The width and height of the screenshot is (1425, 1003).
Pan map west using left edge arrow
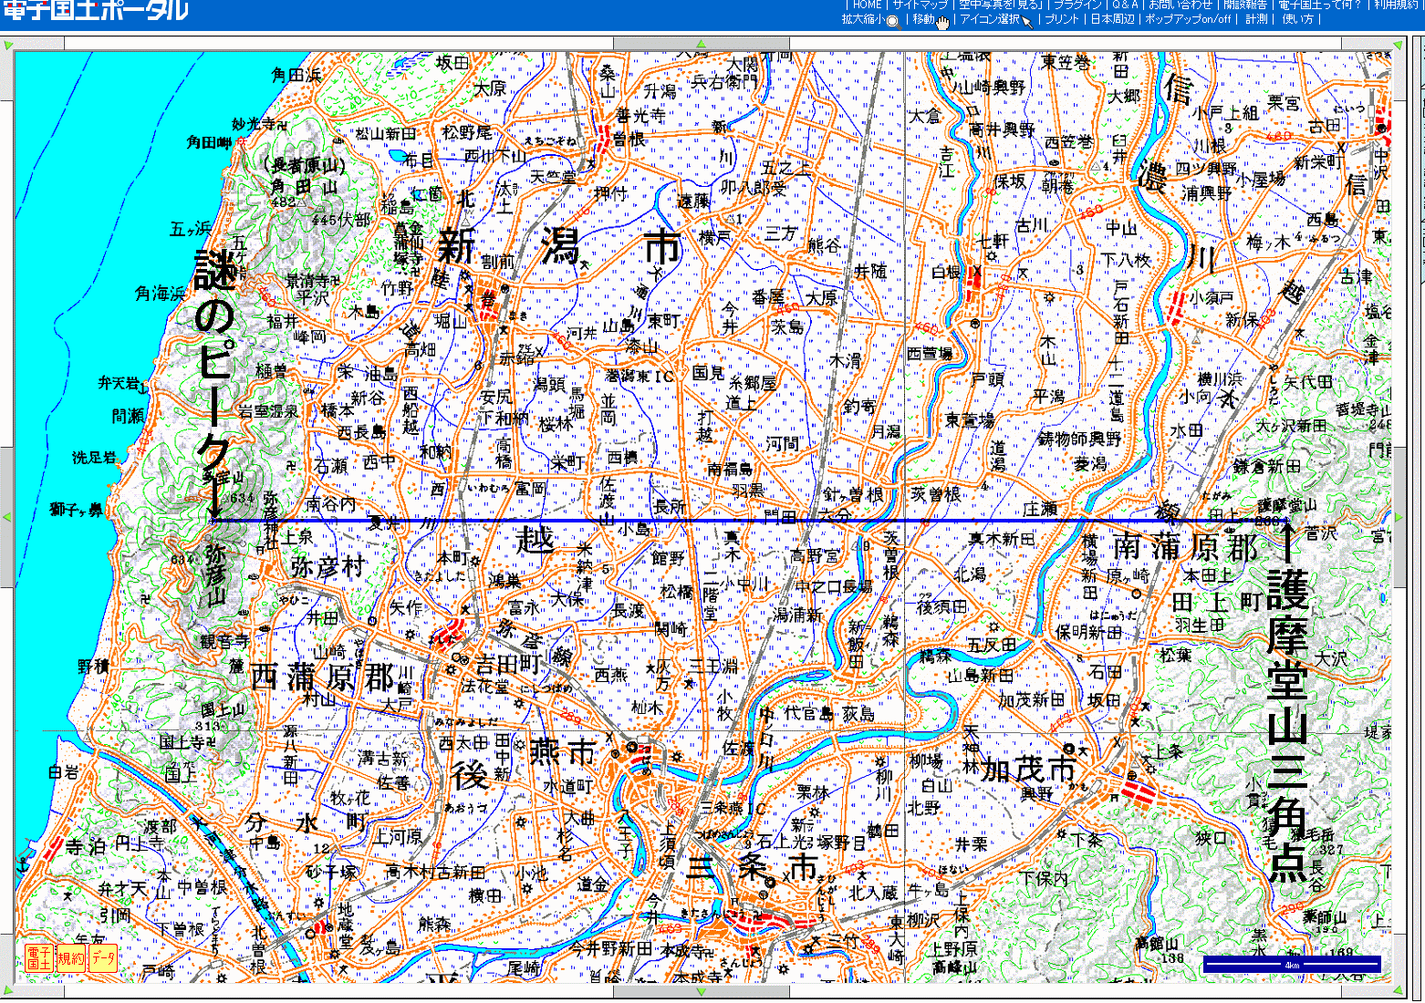point(7,517)
